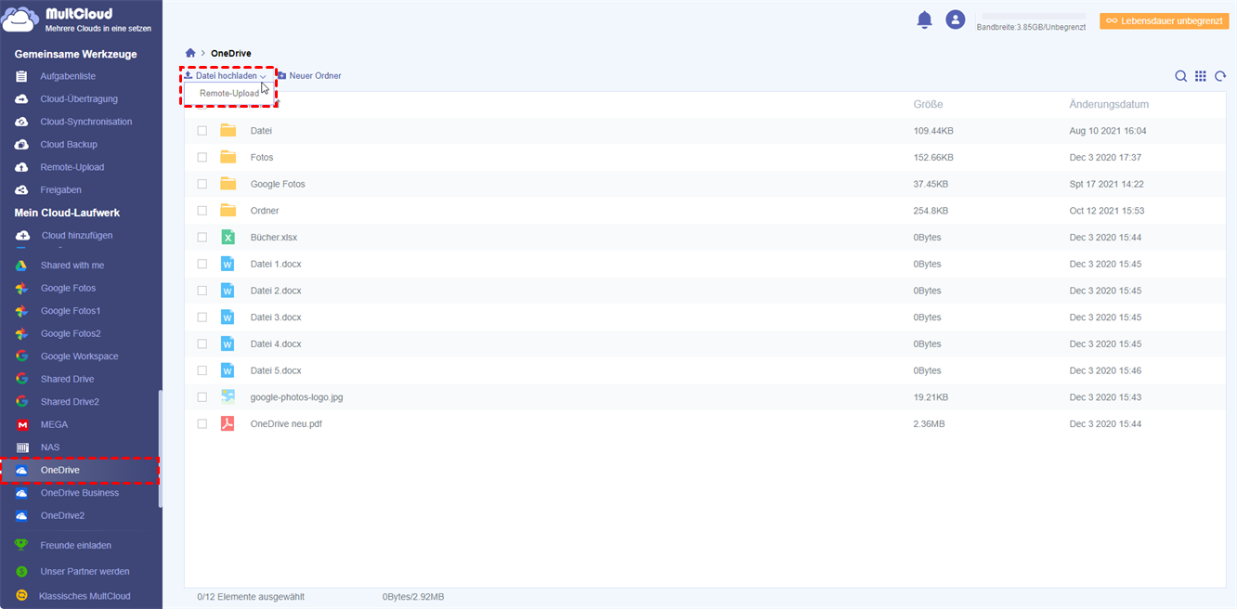Sort by Größe column header
The width and height of the screenshot is (1237, 609).
tap(928, 105)
